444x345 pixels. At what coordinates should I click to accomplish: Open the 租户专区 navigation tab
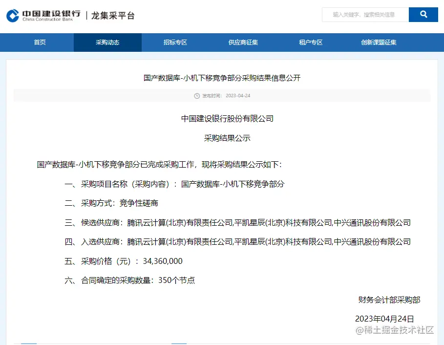click(311, 43)
